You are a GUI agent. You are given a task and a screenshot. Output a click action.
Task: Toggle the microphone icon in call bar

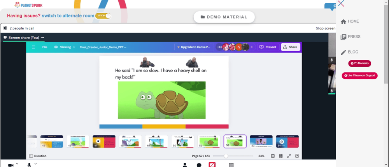coord(29,165)
